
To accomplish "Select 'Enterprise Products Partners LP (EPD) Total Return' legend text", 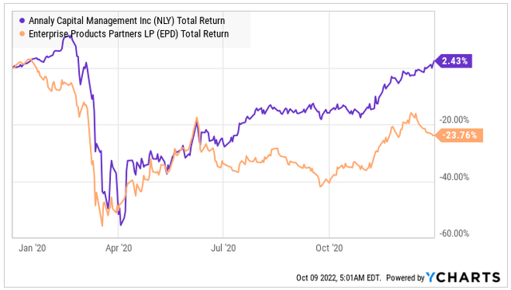I will coord(129,33).
